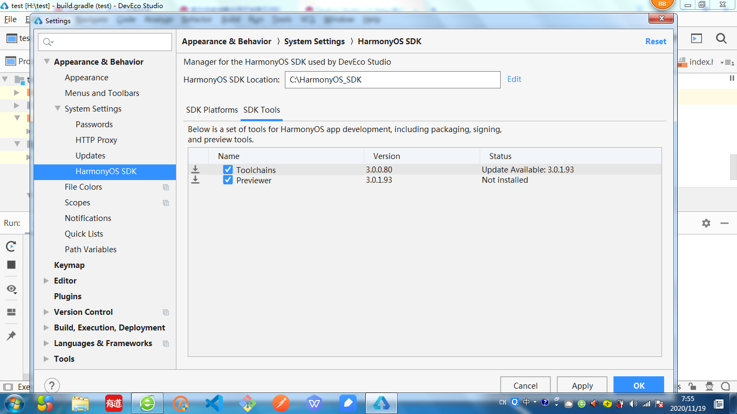The width and height of the screenshot is (737, 414).
Task: Open Menus and Toolbars settings
Action: (x=102, y=93)
